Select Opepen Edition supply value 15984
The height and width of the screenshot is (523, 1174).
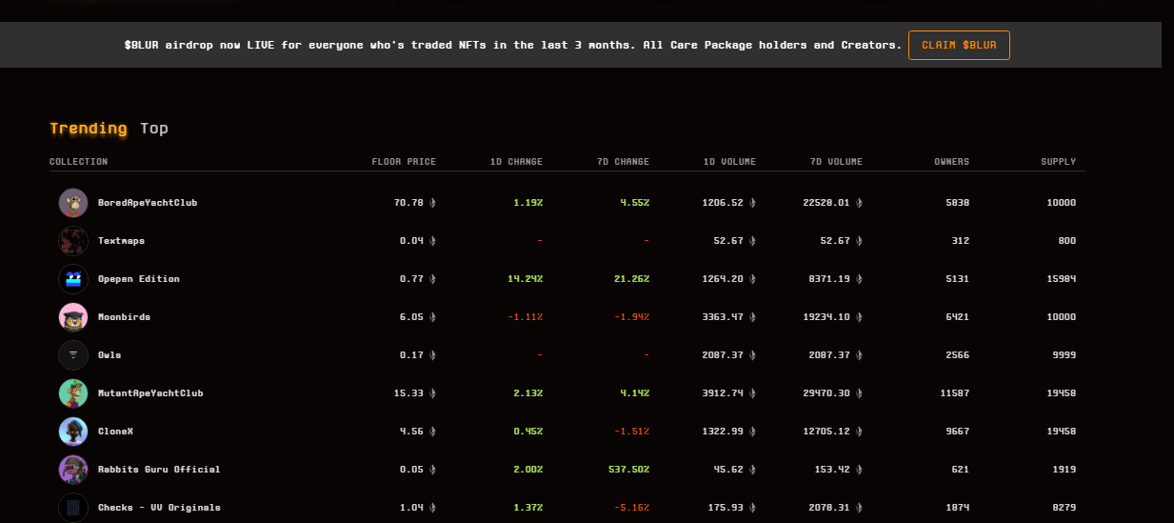pos(1062,279)
